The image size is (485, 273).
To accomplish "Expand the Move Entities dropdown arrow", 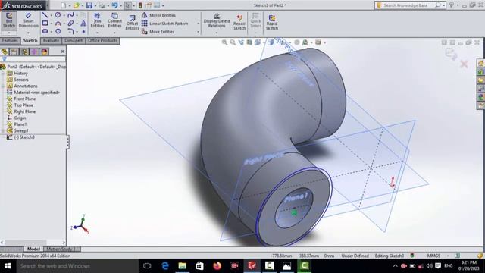I will (x=199, y=32).
